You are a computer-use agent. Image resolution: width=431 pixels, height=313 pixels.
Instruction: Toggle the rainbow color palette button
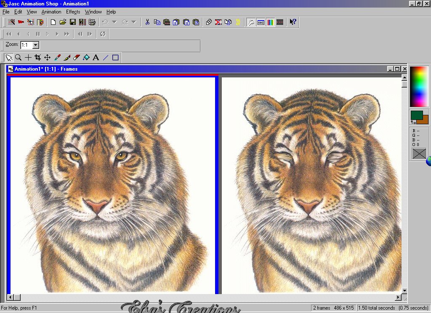tap(270, 22)
